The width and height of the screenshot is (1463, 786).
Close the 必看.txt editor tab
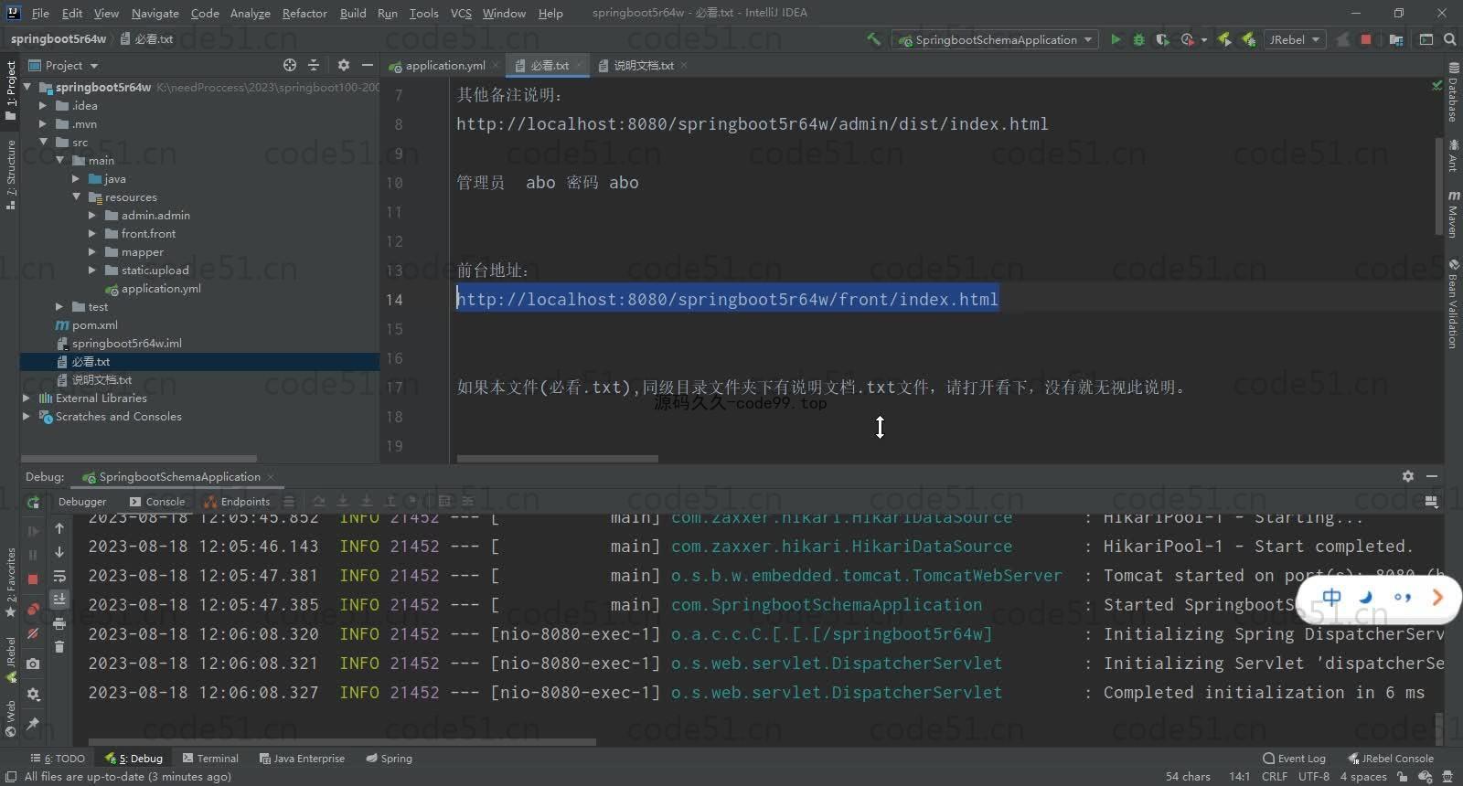pyautogui.click(x=579, y=65)
